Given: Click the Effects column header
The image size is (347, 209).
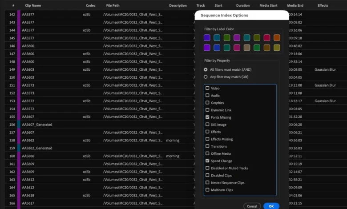Looking at the screenshot, I should pyautogui.click(x=323, y=5).
